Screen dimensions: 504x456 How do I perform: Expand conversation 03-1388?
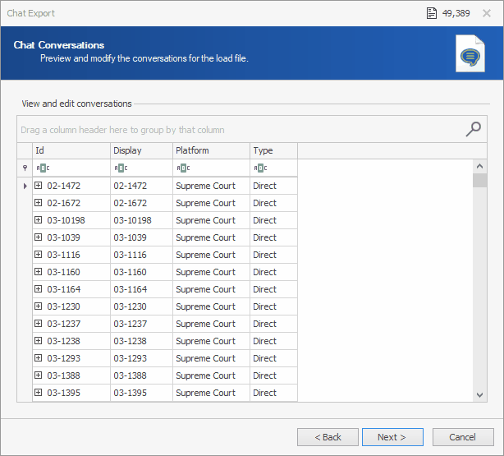(39, 375)
